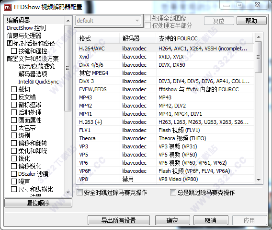Image resolution: width=272 pixels, height=230 pixels.
Task: Toggle the 反交错 checkbox
Action: pyautogui.click(x=14, y=97)
